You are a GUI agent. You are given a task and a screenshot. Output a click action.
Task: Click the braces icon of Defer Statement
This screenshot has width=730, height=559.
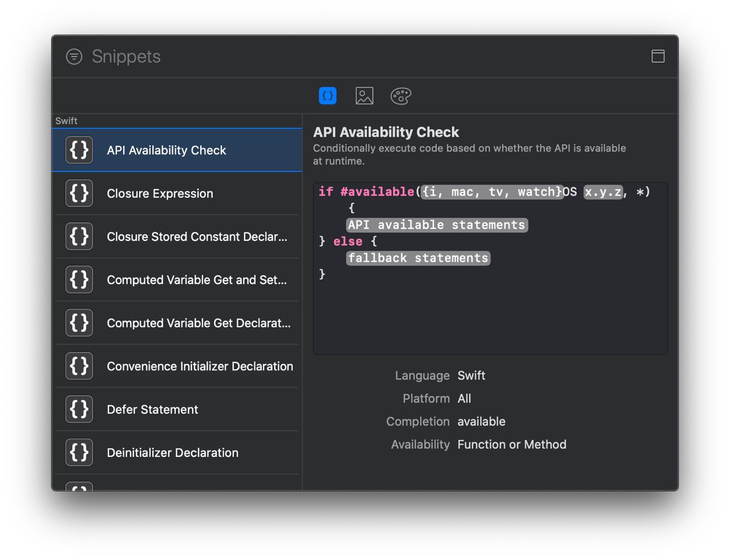[79, 409]
